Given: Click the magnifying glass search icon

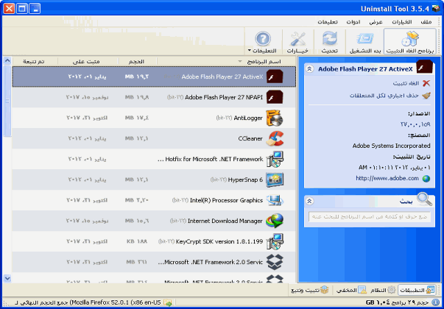Looking at the screenshot, I should tap(424, 199).
